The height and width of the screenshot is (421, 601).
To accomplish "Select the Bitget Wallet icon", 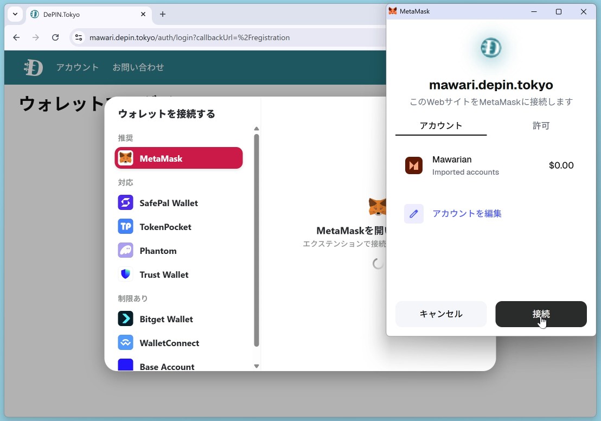I will (125, 319).
